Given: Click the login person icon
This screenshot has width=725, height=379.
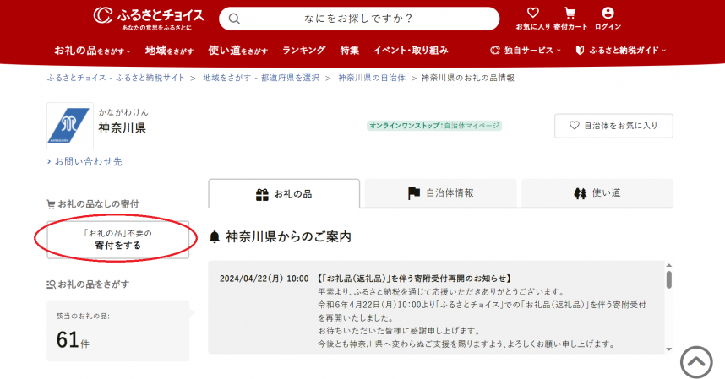Looking at the screenshot, I should tap(608, 14).
